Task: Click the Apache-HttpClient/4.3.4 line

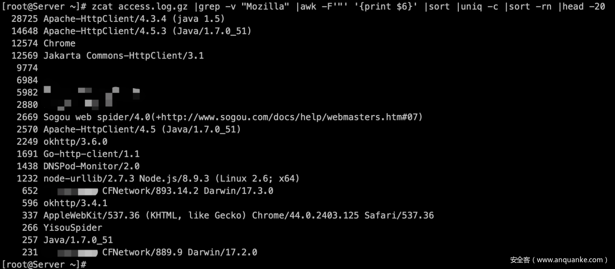Action: coord(133,19)
